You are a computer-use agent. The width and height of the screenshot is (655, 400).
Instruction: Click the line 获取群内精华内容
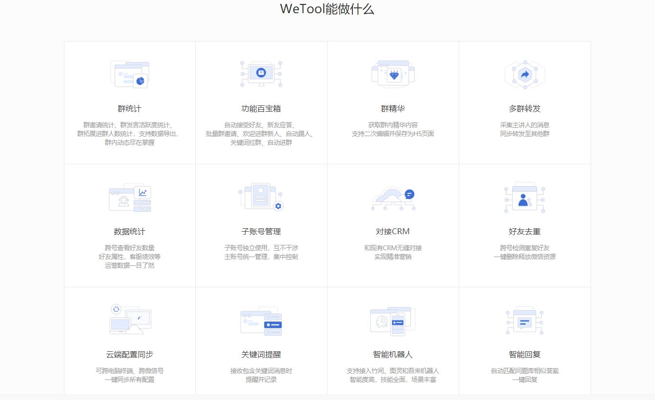(393, 125)
